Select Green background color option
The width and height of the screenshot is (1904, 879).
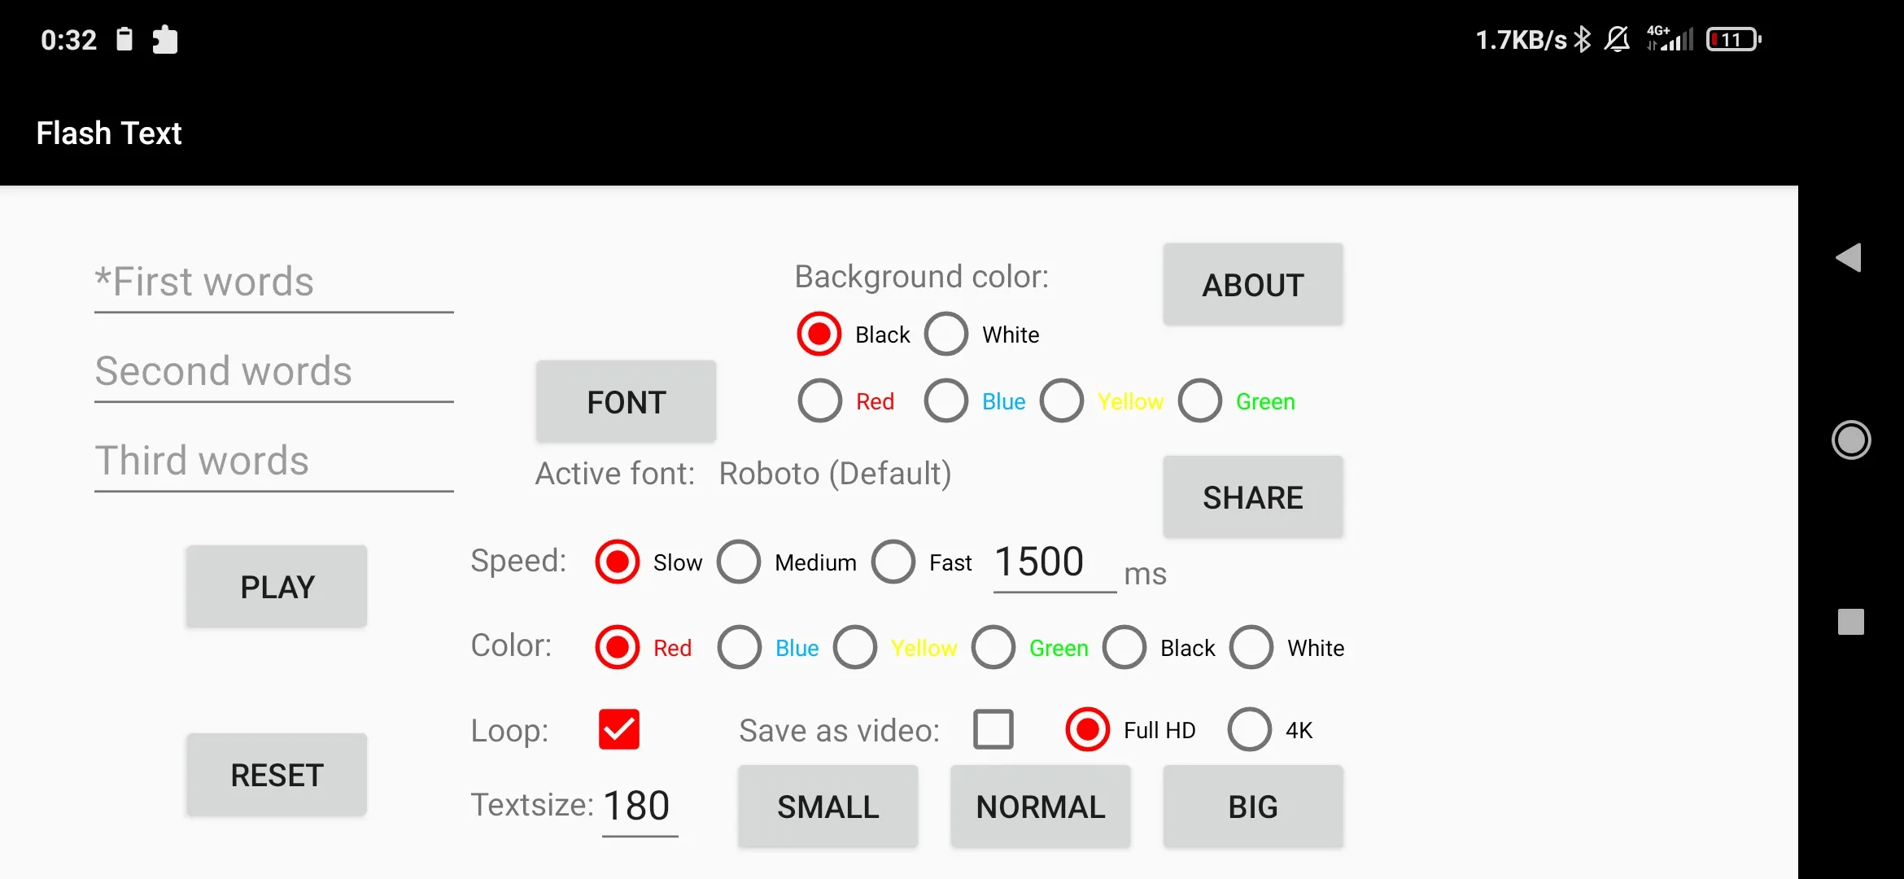[1199, 400]
